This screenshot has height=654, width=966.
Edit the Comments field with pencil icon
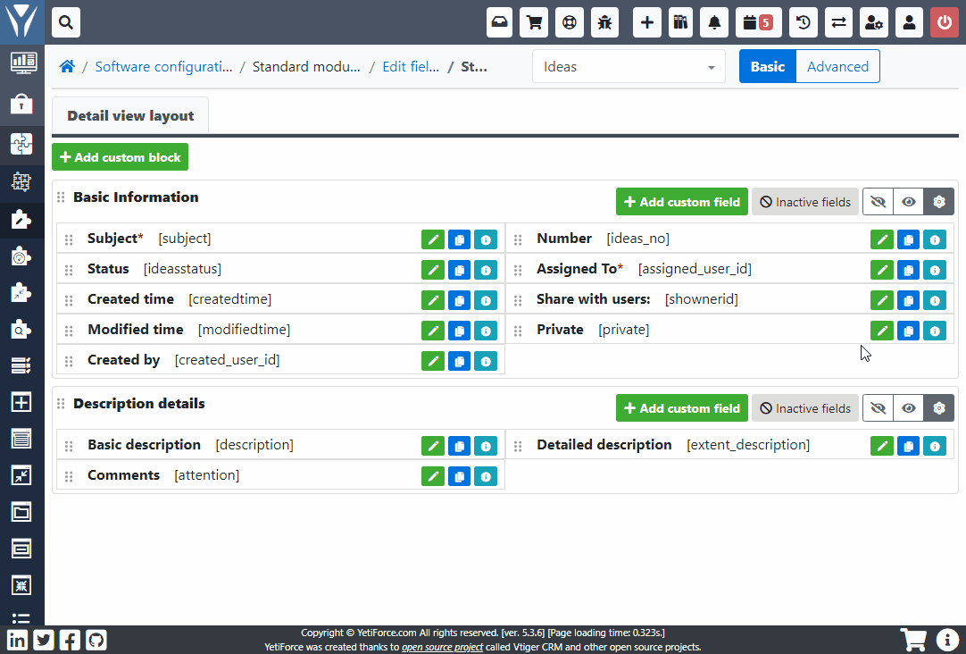(433, 476)
